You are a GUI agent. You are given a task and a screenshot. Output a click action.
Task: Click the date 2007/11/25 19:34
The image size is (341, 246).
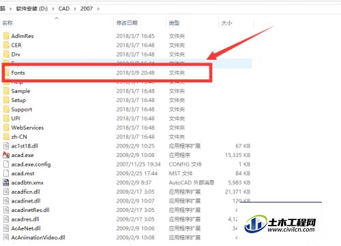pos(138,164)
